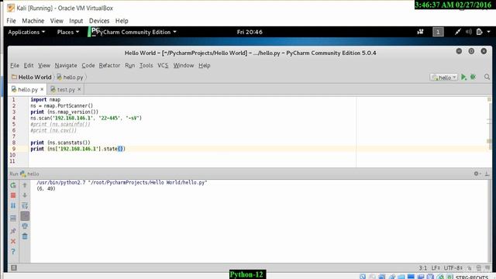496x279 pixels.
Task: Open the Code menu
Action: [88, 65]
